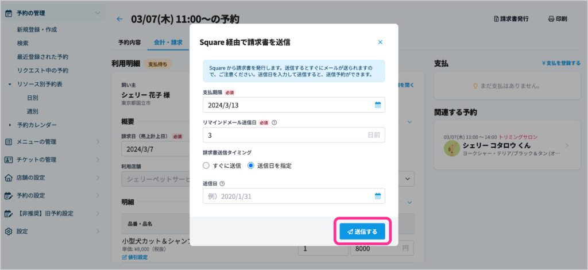
Task: Open リクエスト中の予約 in sidebar
Action: (x=42, y=71)
